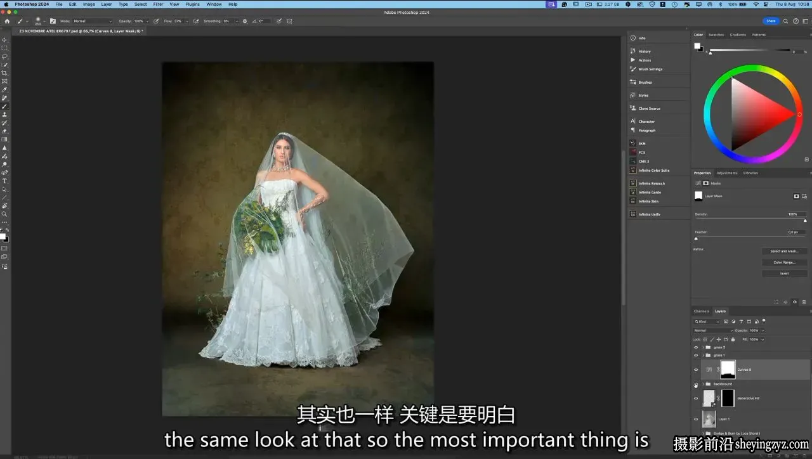Select the Zoom tool in toolbar
The image size is (812, 459).
click(4, 214)
